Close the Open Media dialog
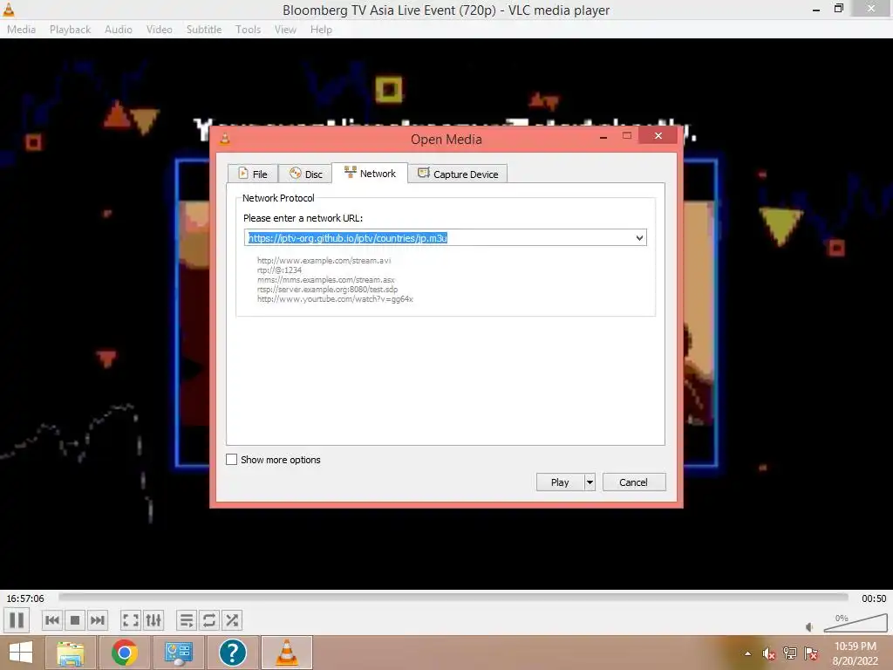 [658, 135]
